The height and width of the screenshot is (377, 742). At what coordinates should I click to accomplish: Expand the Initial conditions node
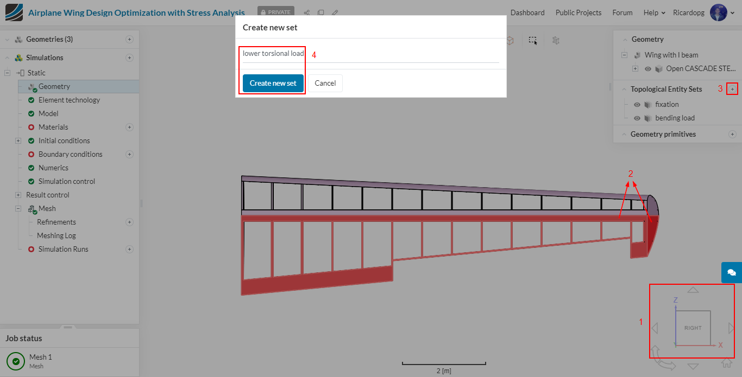tap(18, 140)
